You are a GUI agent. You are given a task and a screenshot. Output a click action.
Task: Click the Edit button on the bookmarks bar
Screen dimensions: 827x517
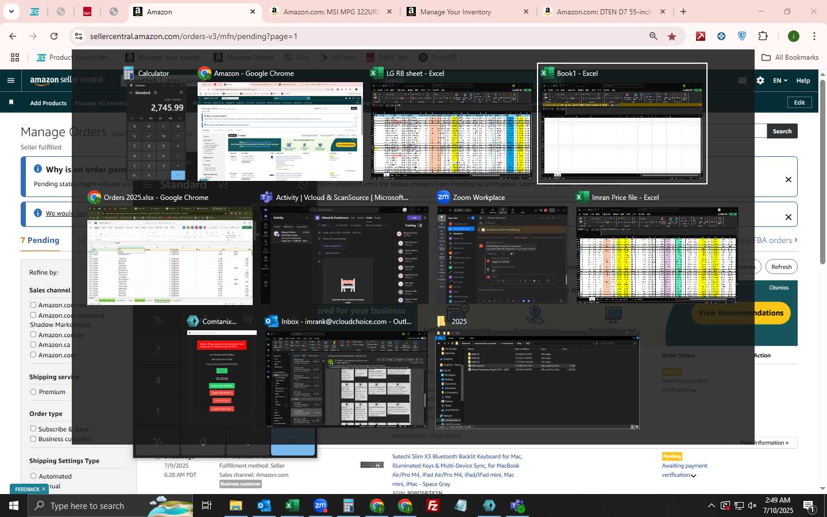click(x=799, y=102)
